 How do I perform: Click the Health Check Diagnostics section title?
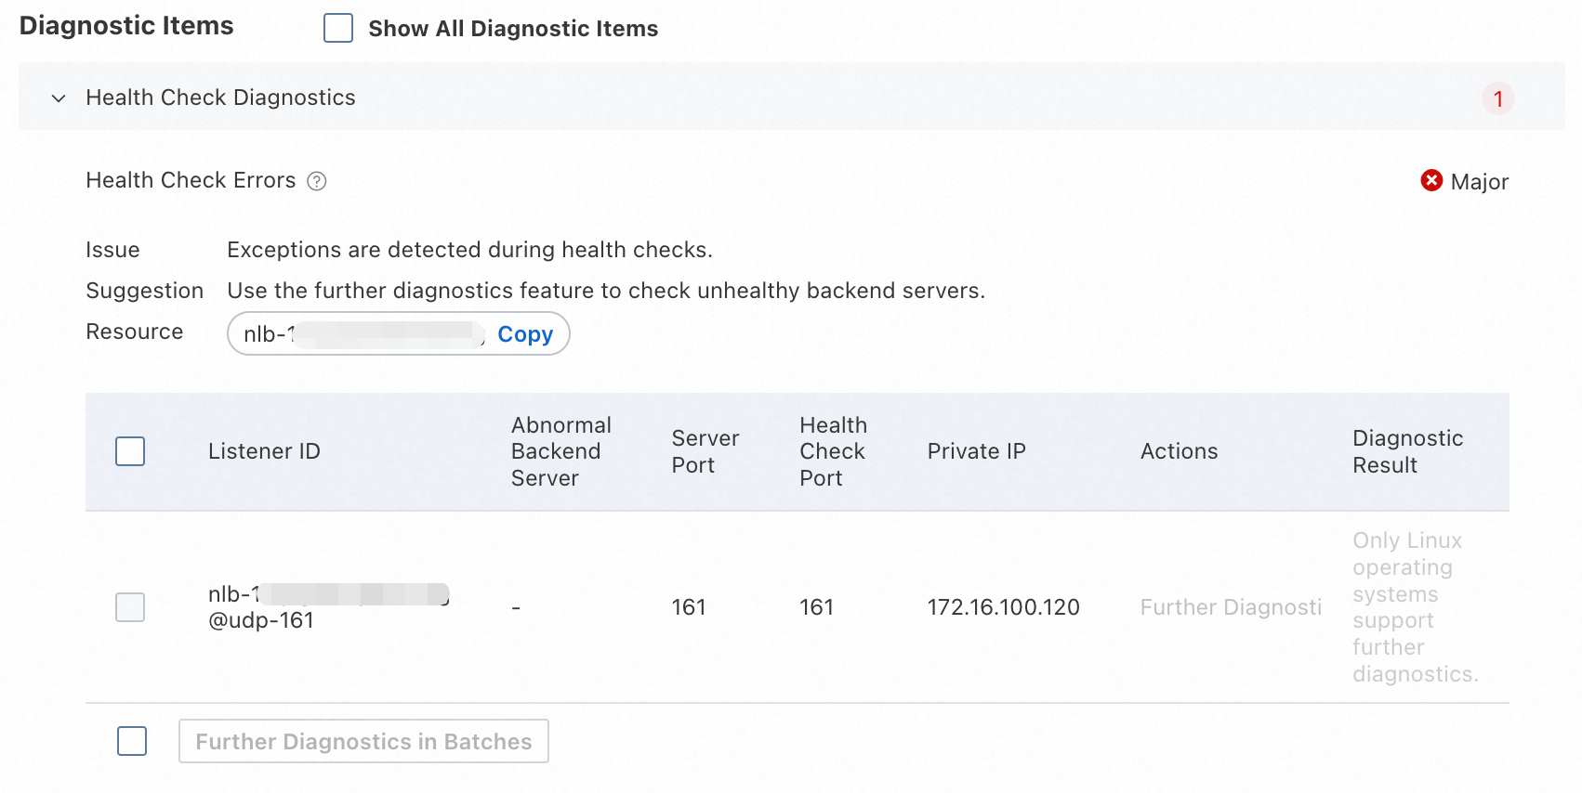click(x=220, y=97)
